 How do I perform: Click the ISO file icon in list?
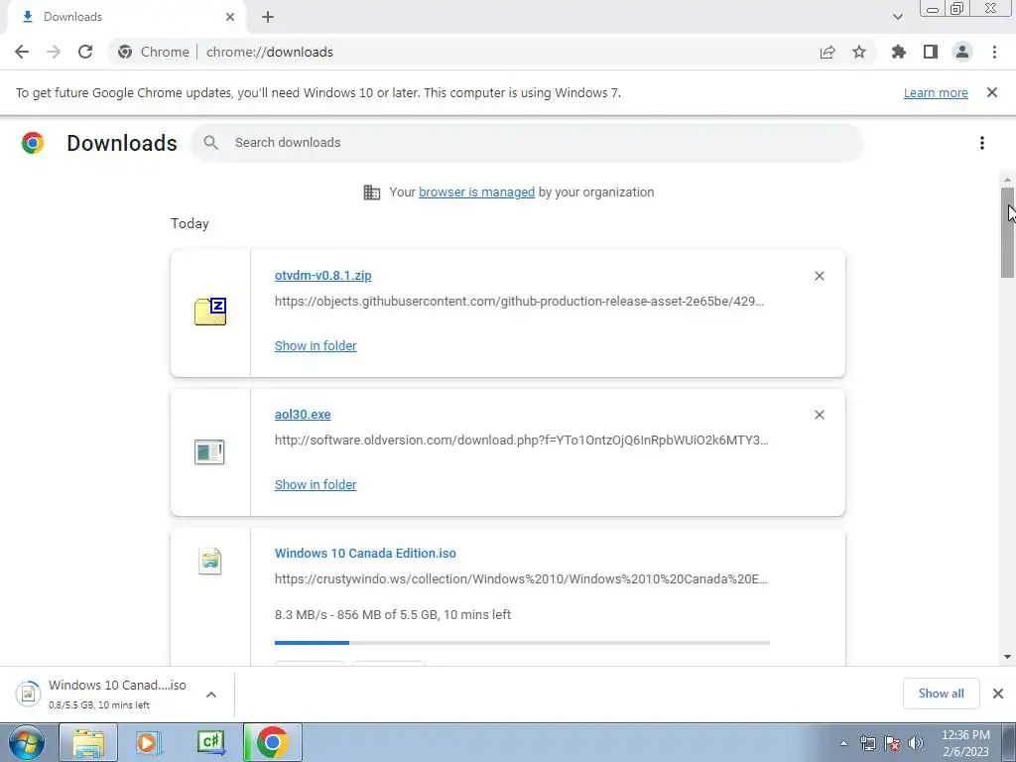210,562
